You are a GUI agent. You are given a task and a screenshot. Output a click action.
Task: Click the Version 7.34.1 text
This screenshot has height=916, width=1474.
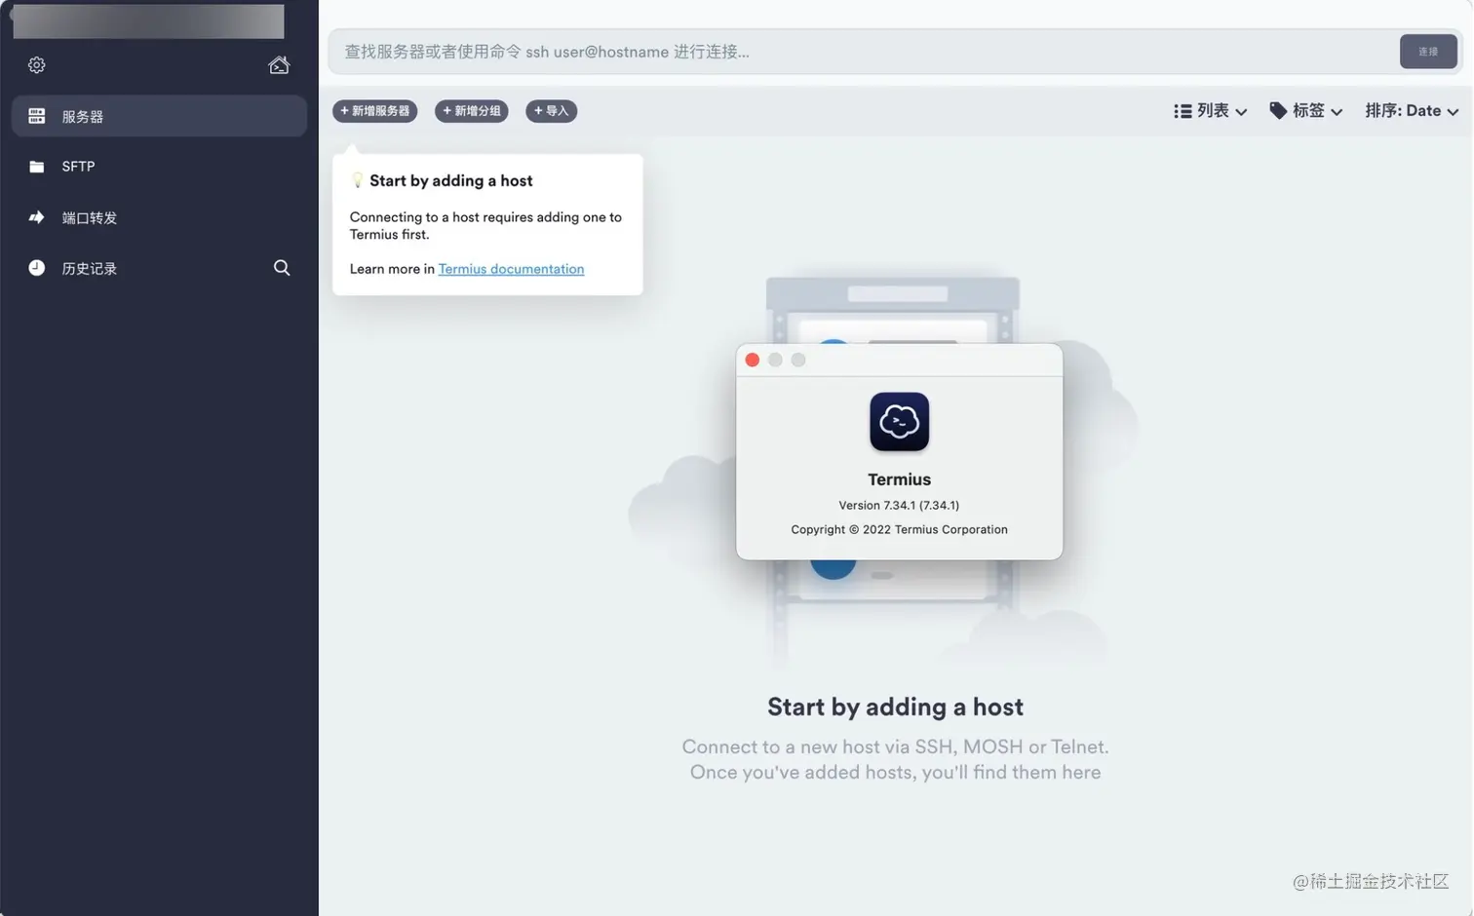click(899, 506)
